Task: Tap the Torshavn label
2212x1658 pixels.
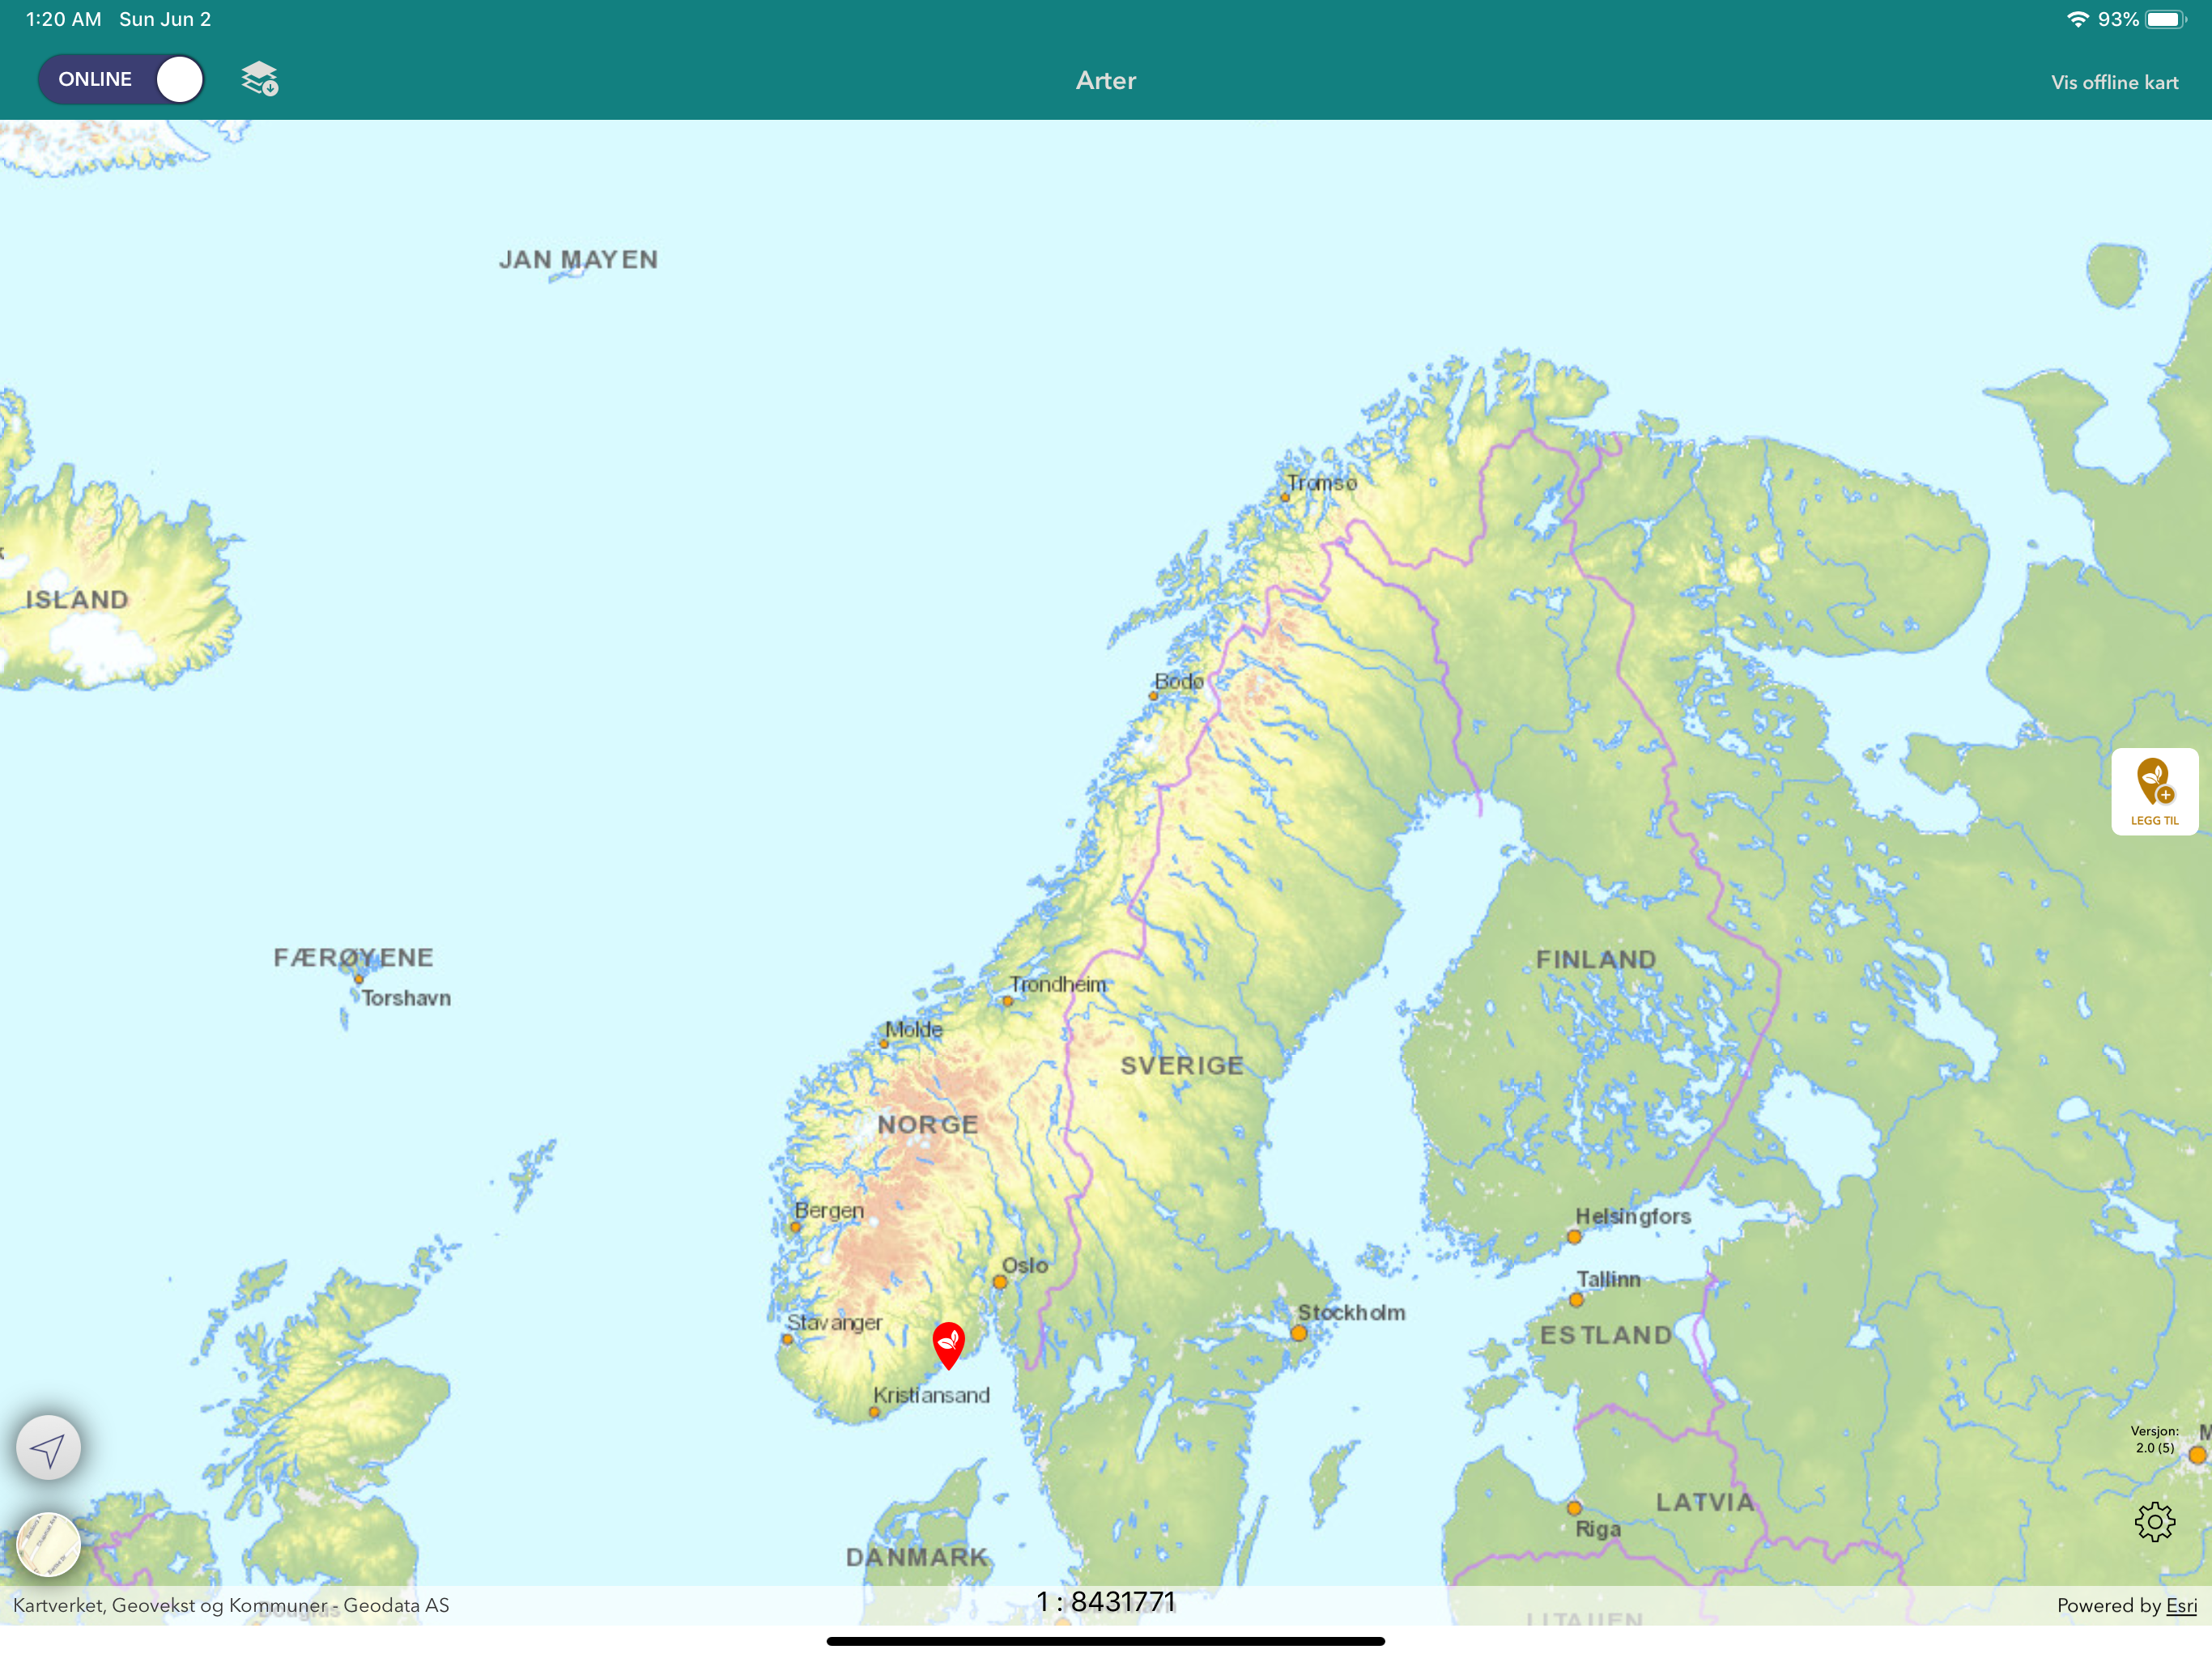Action: tap(406, 998)
